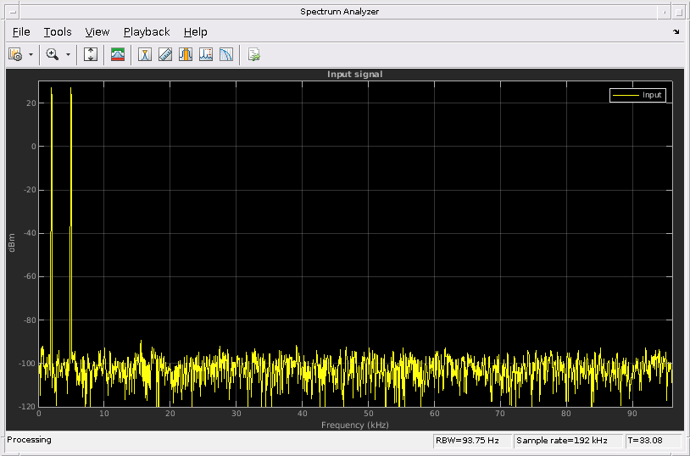This screenshot has width=690, height=456.
Task: Open the Tools menu
Action: [58, 31]
